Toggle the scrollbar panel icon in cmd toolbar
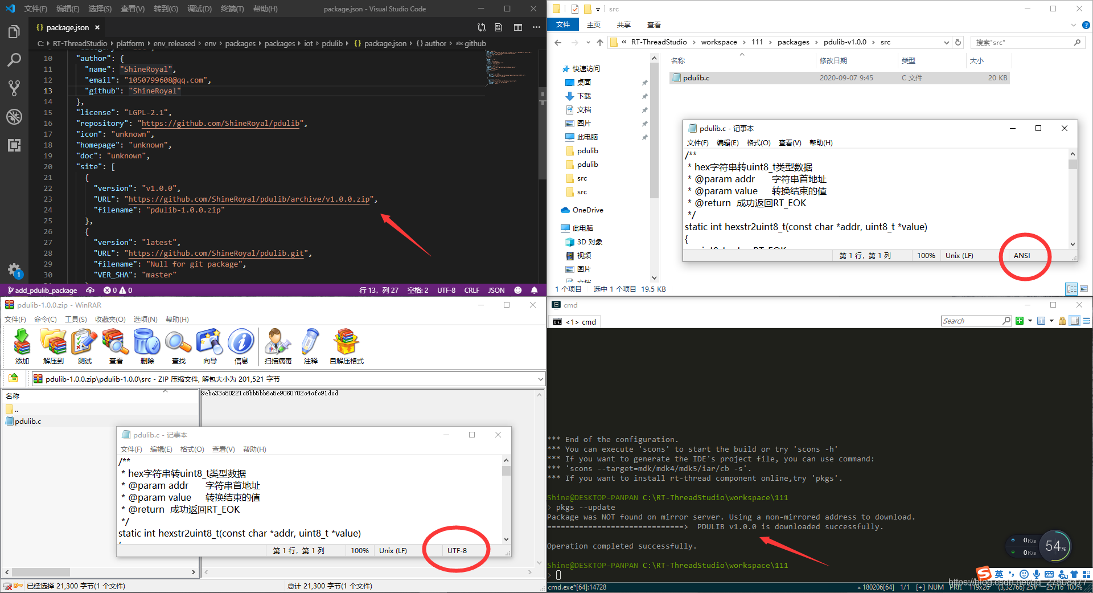Image resolution: width=1093 pixels, height=593 pixels. point(1075,321)
